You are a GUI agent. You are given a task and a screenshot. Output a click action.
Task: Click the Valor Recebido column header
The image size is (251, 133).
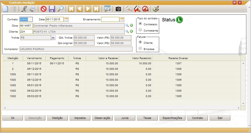click(136, 58)
